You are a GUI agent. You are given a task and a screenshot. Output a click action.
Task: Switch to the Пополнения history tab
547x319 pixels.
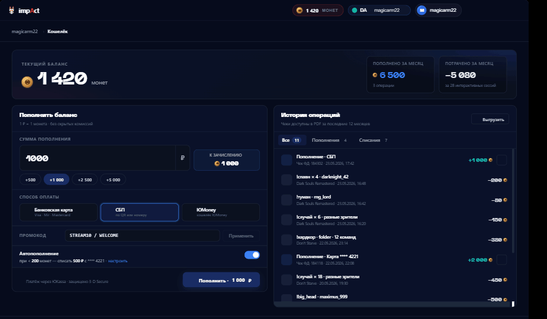(x=329, y=140)
